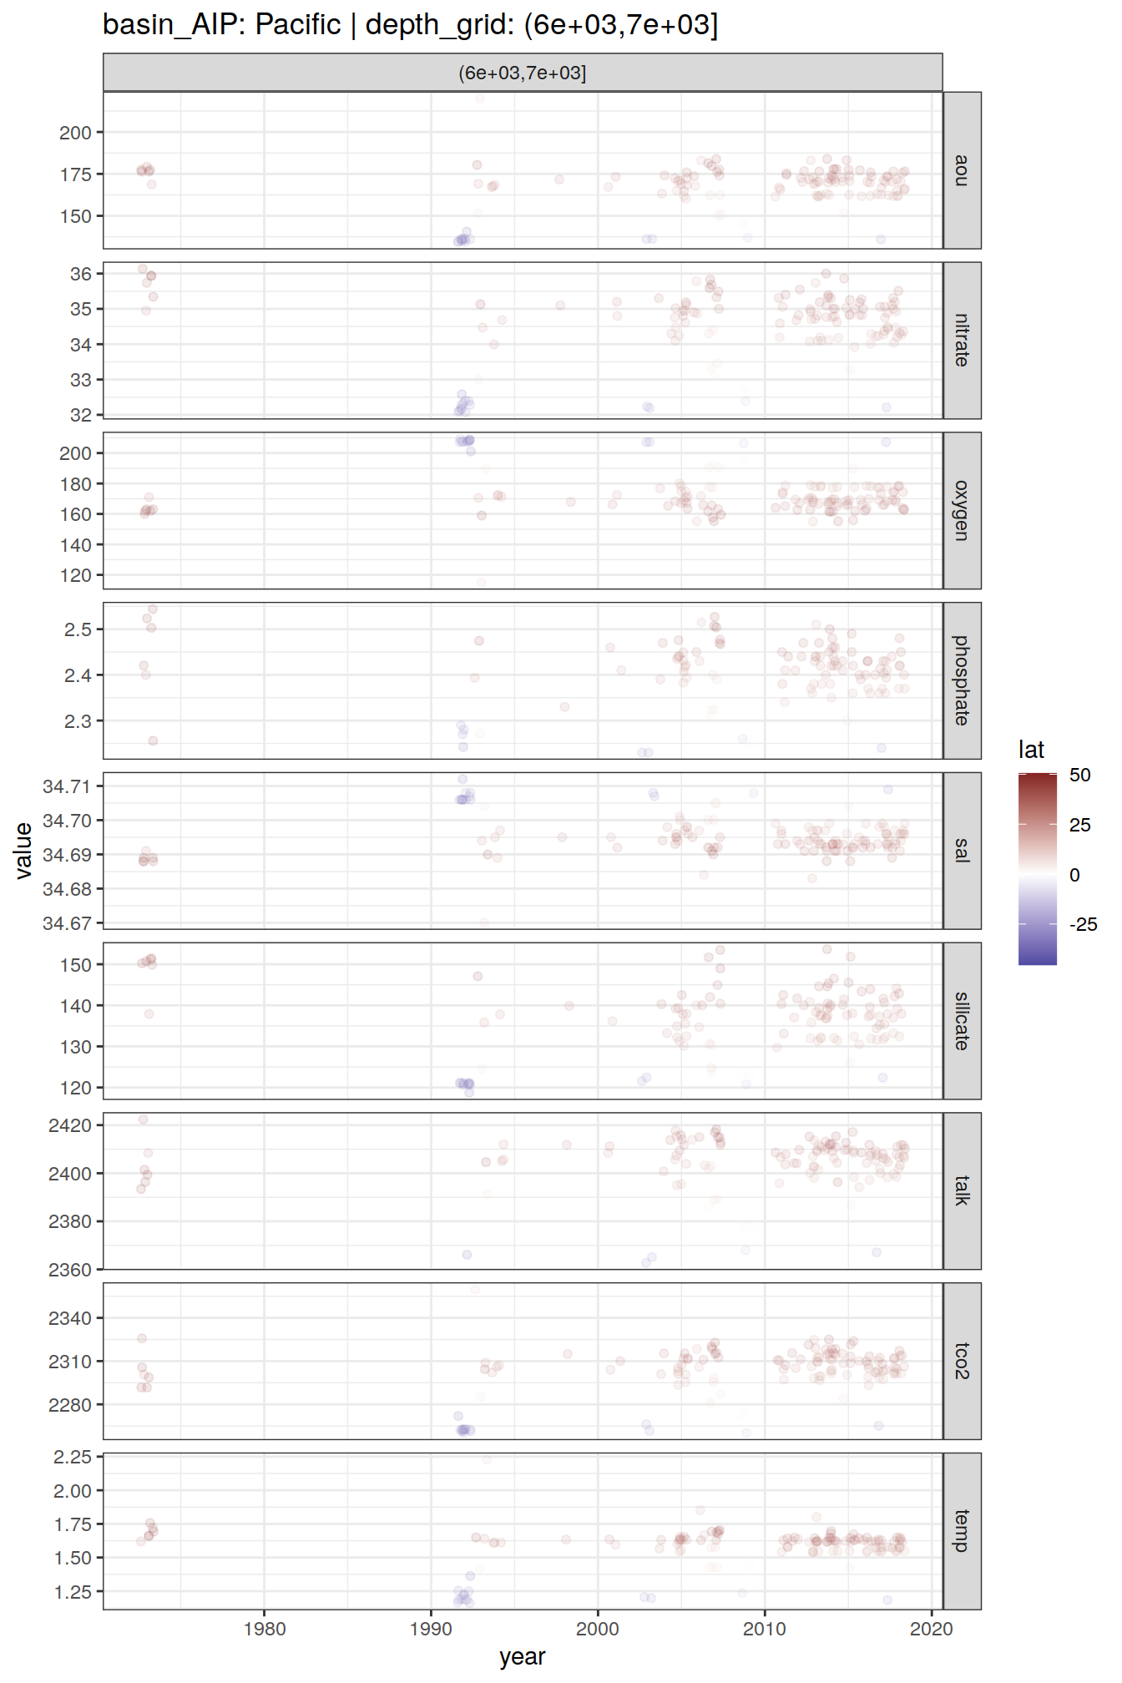Click the top (6e+03,7e+03] column strip header

pos(523,73)
